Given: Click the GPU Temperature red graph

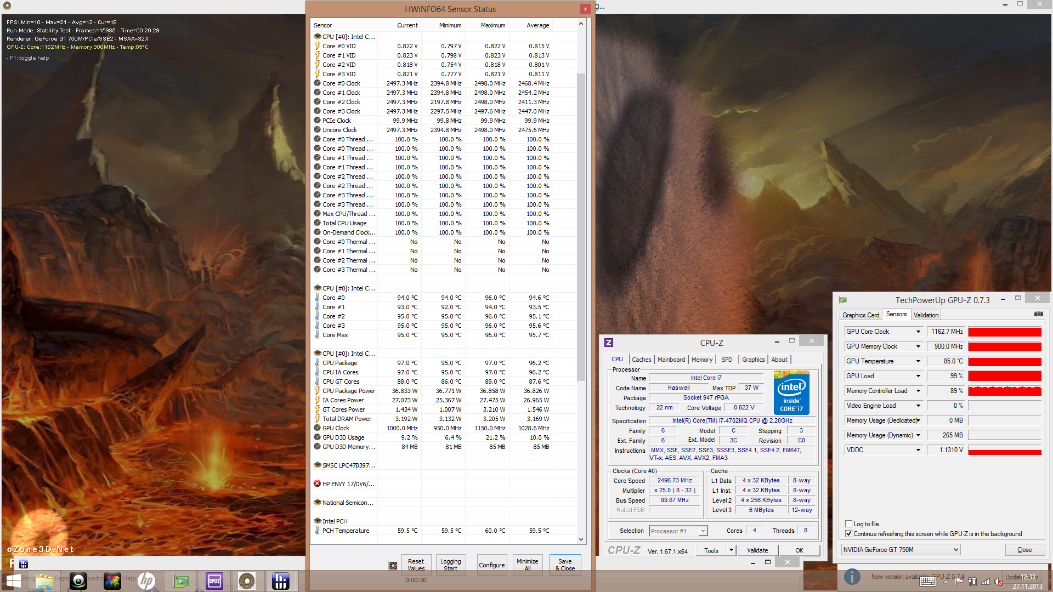Looking at the screenshot, I should tap(1004, 361).
